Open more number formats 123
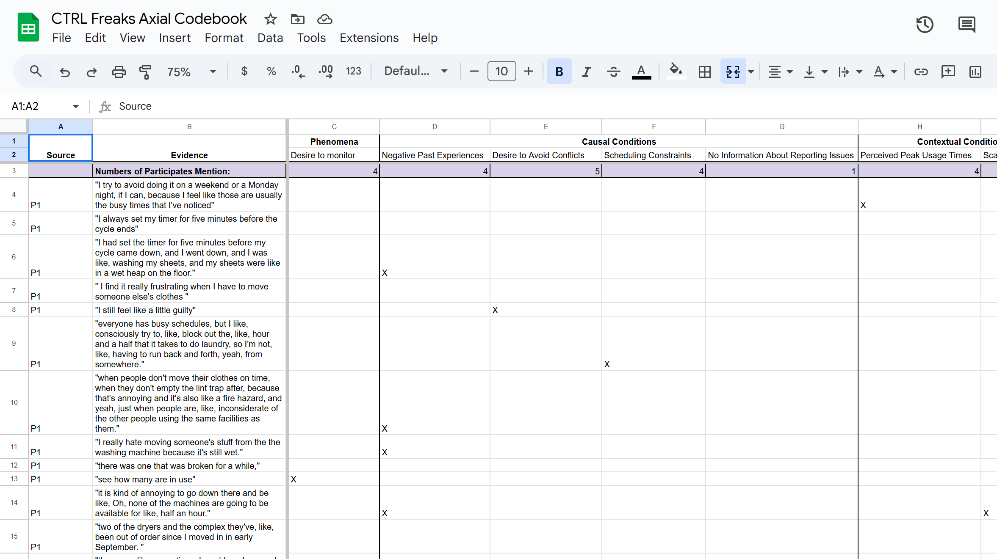This screenshot has height=559, width=997. coord(353,71)
